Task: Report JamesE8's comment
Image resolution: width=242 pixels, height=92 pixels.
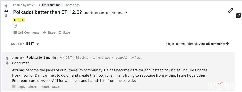Action: click(44, 87)
